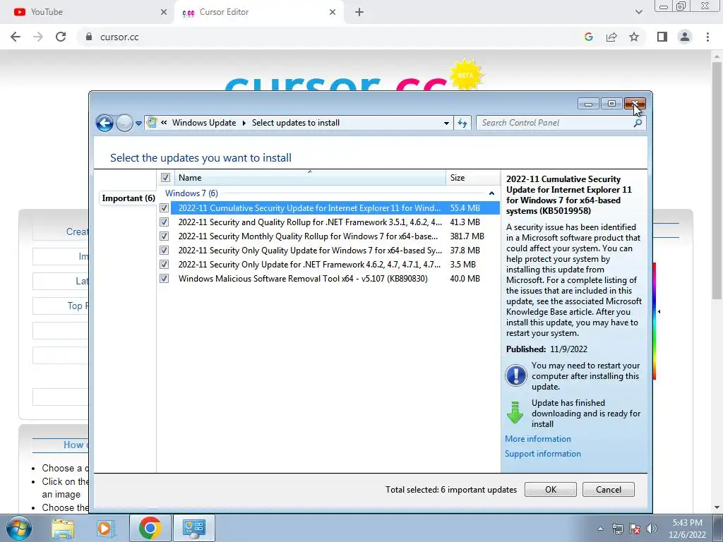
Task: Click the Windows Update breadcrumb segment
Action: (204, 123)
